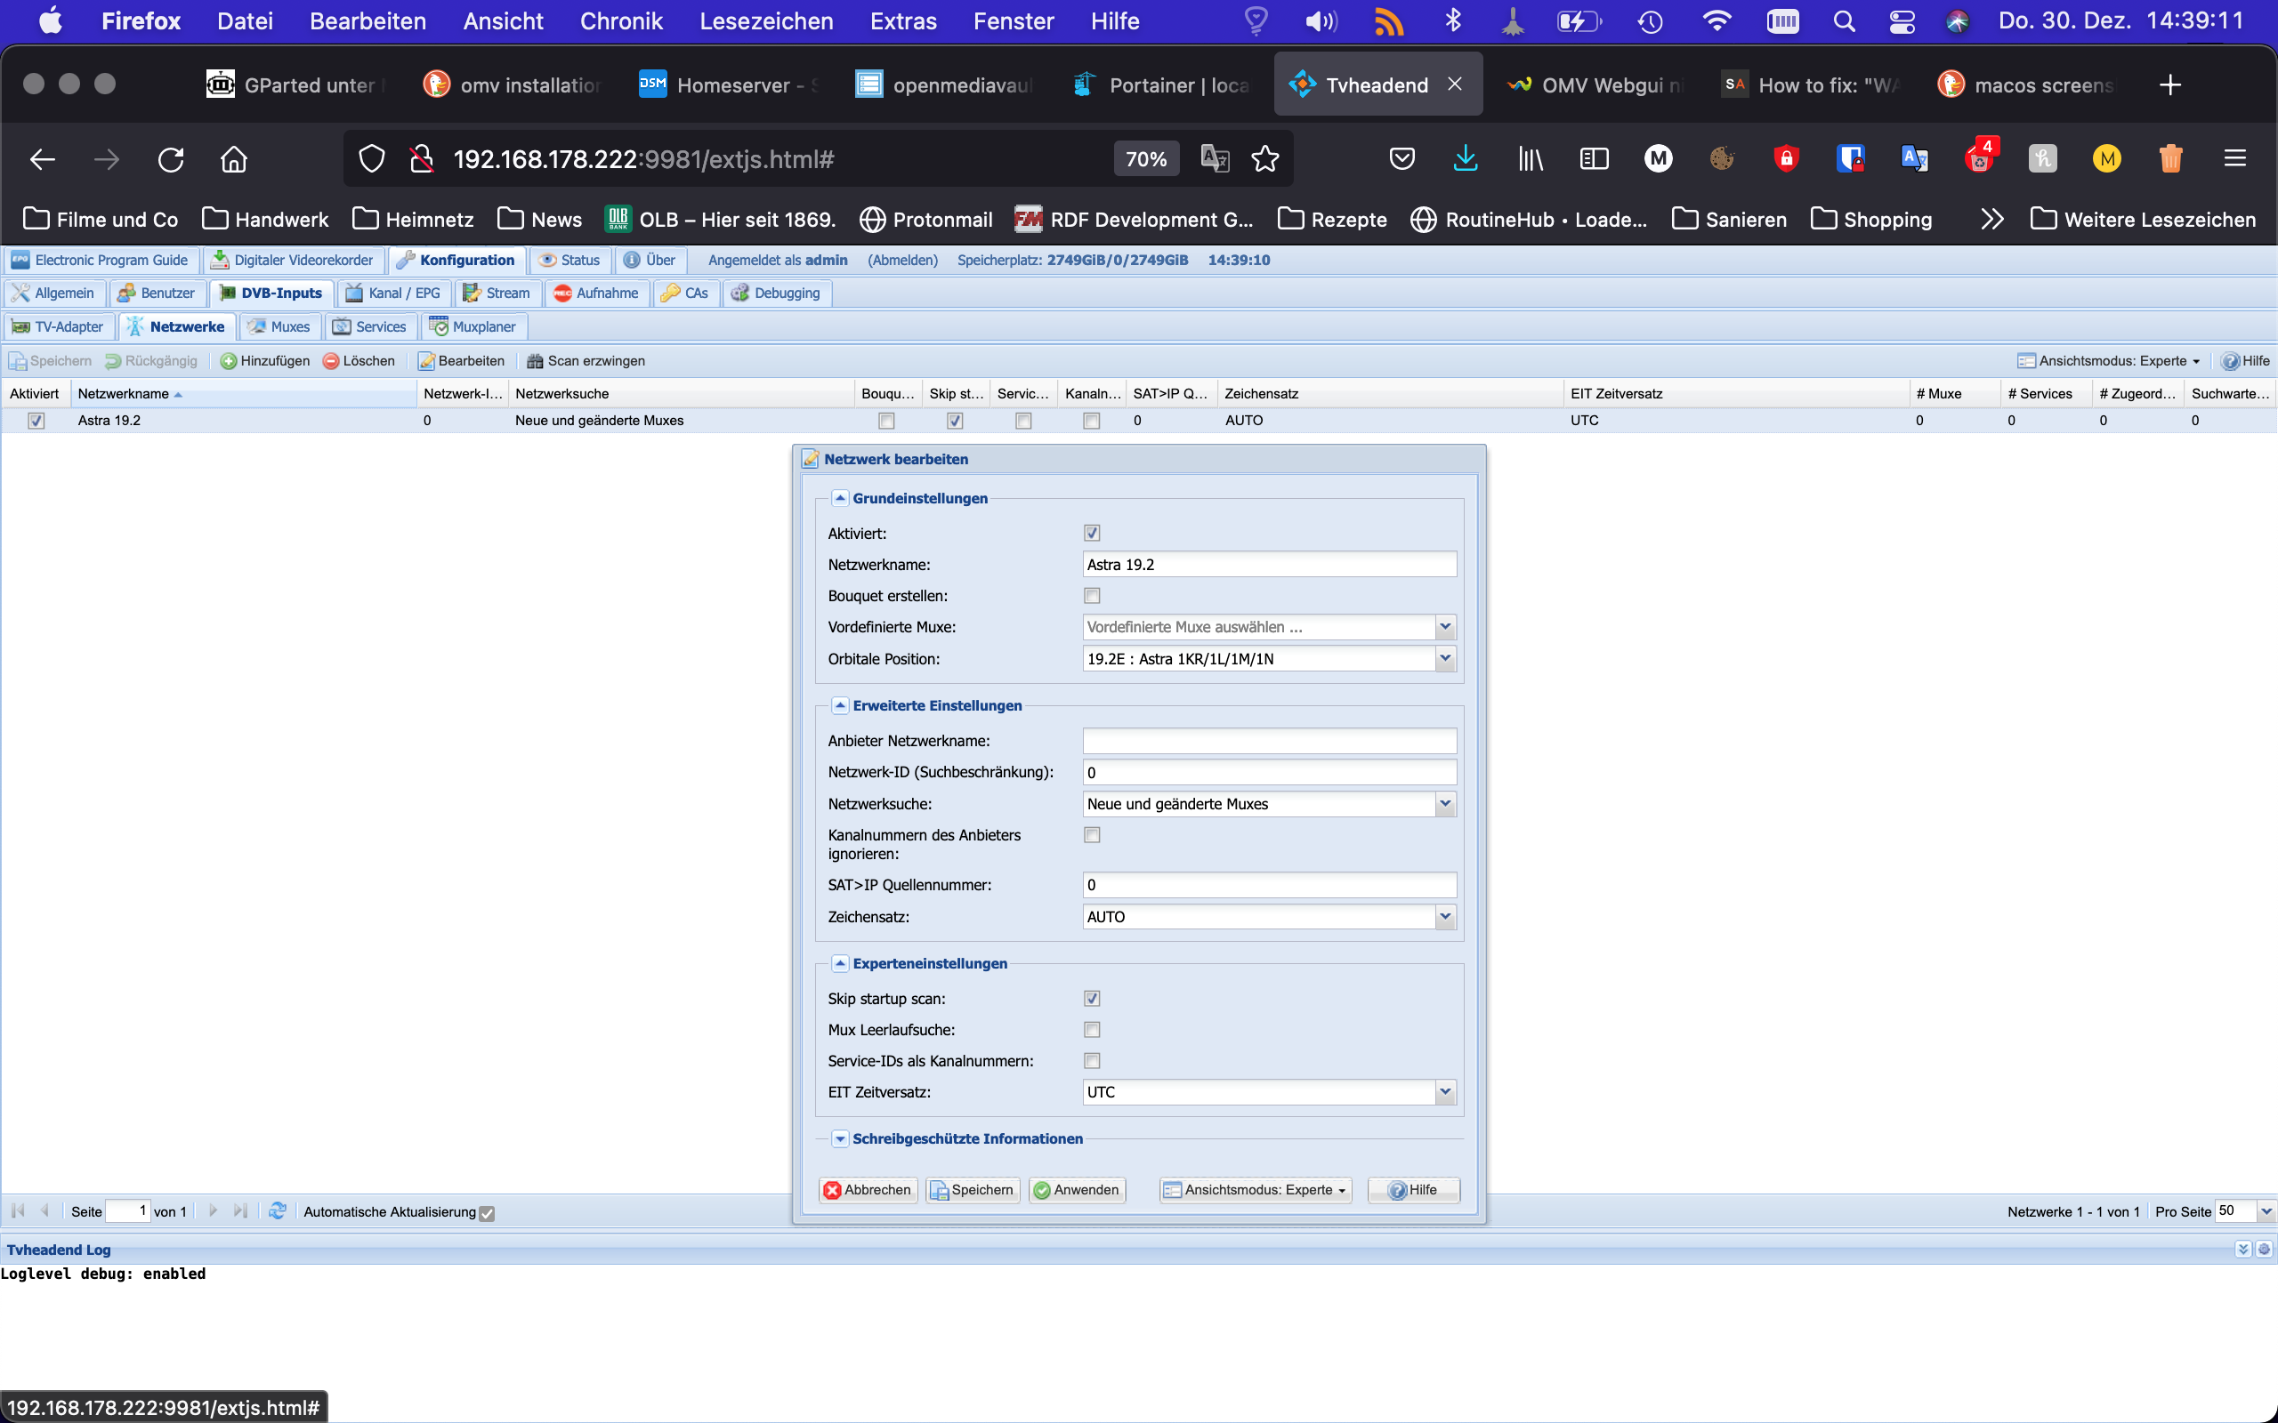This screenshot has width=2278, height=1423.
Task: Go to last grid page arrow
Action: [x=240, y=1210]
